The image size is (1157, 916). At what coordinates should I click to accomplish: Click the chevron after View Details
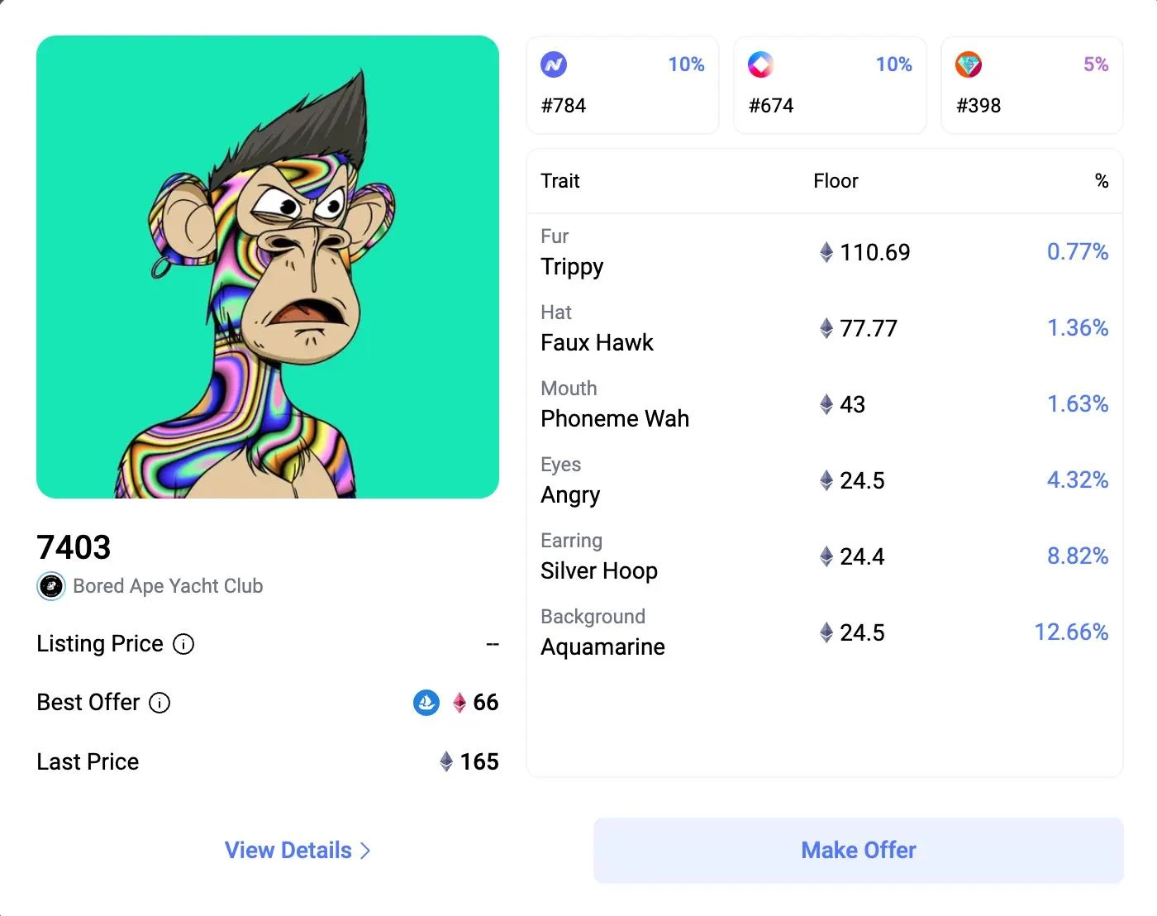click(366, 851)
